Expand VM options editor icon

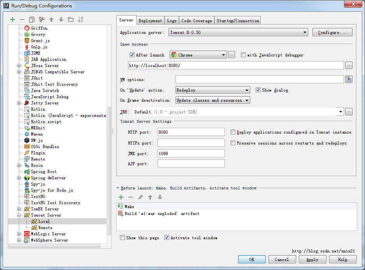[x=349, y=79]
